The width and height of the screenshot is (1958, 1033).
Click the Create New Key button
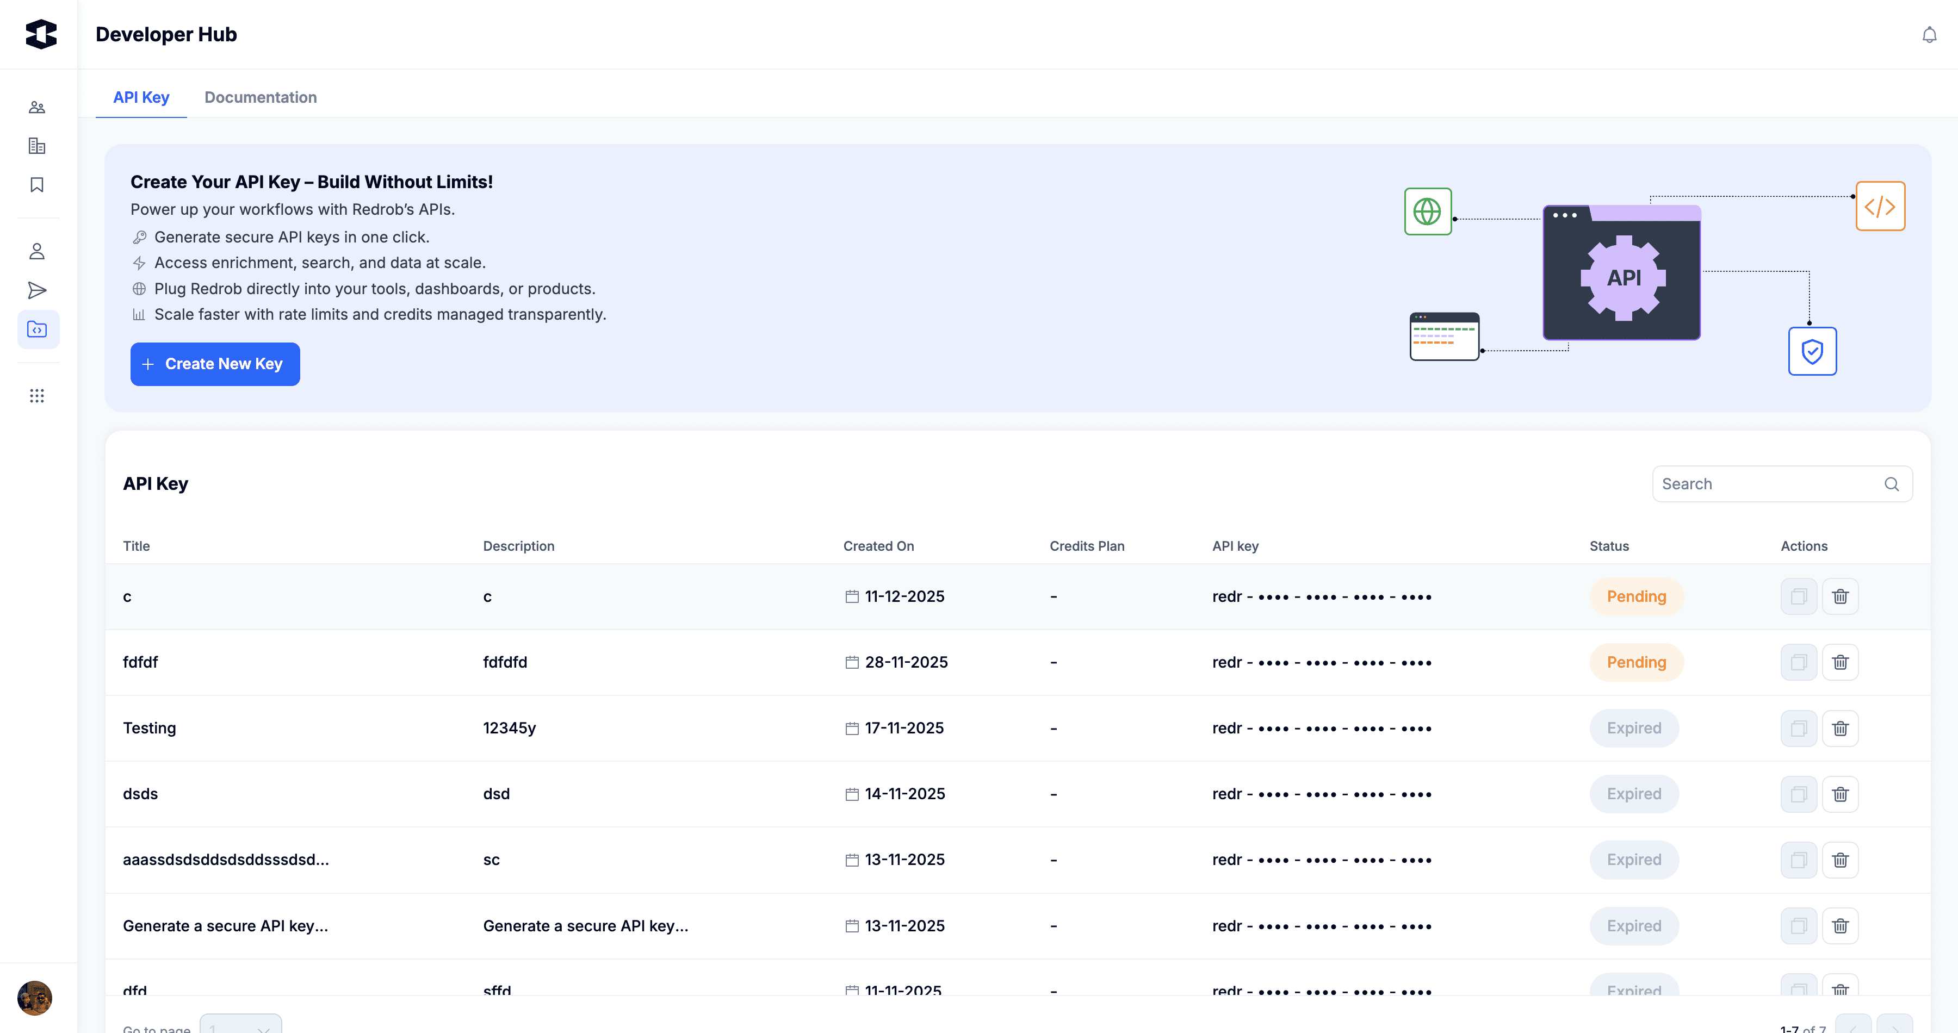click(214, 364)
